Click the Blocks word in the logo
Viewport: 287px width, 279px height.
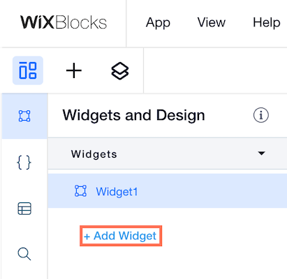[x=81, y=22]
